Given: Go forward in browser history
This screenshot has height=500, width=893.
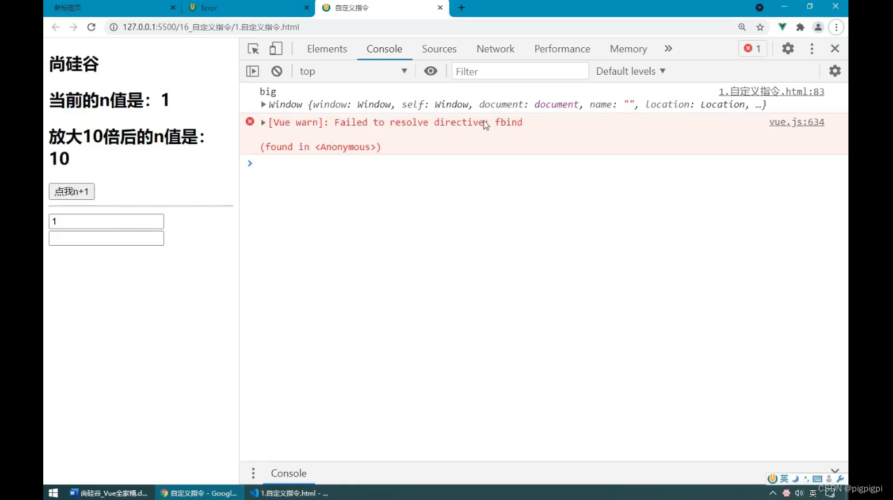Looking at the screenshot, I should 73,27.
